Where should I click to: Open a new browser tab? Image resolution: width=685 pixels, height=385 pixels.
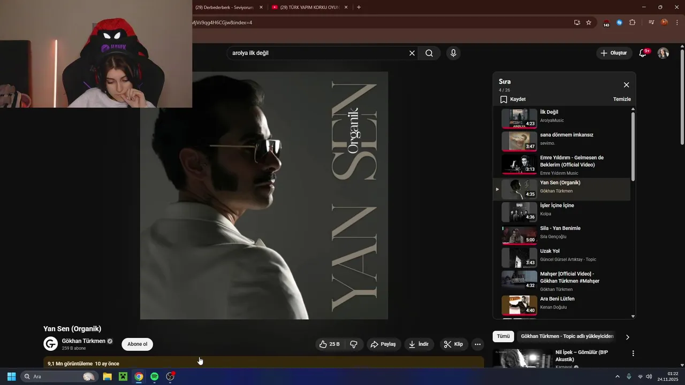pyautogui.click(x=359, y=7)
